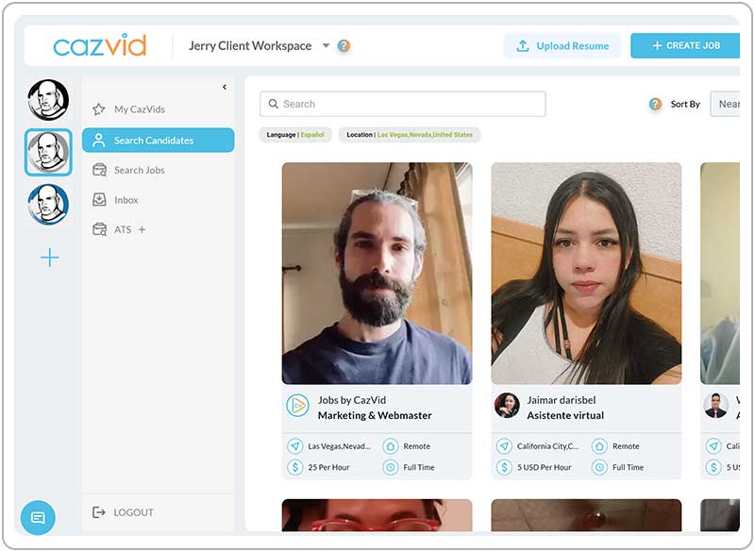
Task: Click the CREATE JOB button
Action: (x=685, y=45)
